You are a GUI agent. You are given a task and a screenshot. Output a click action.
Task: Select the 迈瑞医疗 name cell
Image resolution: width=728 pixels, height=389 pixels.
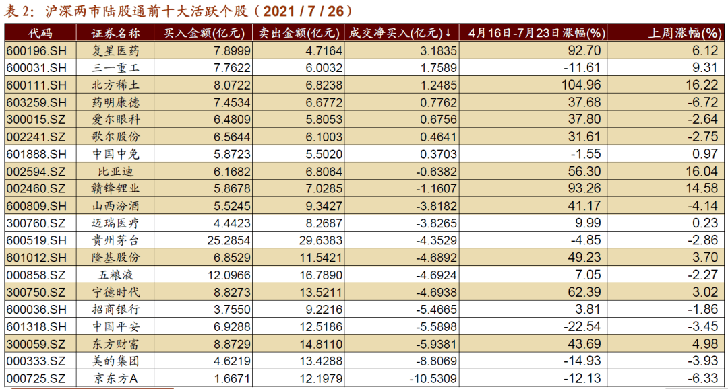(x=116, y=223)
